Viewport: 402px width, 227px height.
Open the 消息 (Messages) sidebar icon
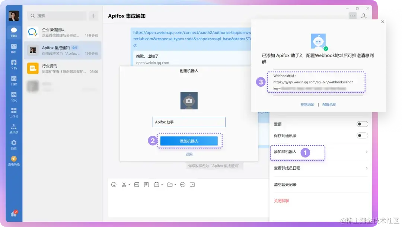(14, 32)
